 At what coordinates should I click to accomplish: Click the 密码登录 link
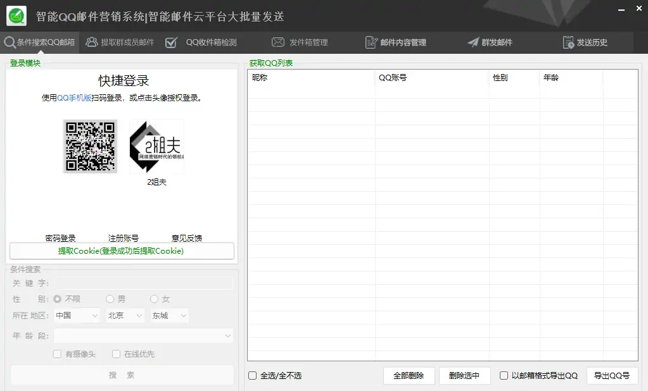coord(60,239)
